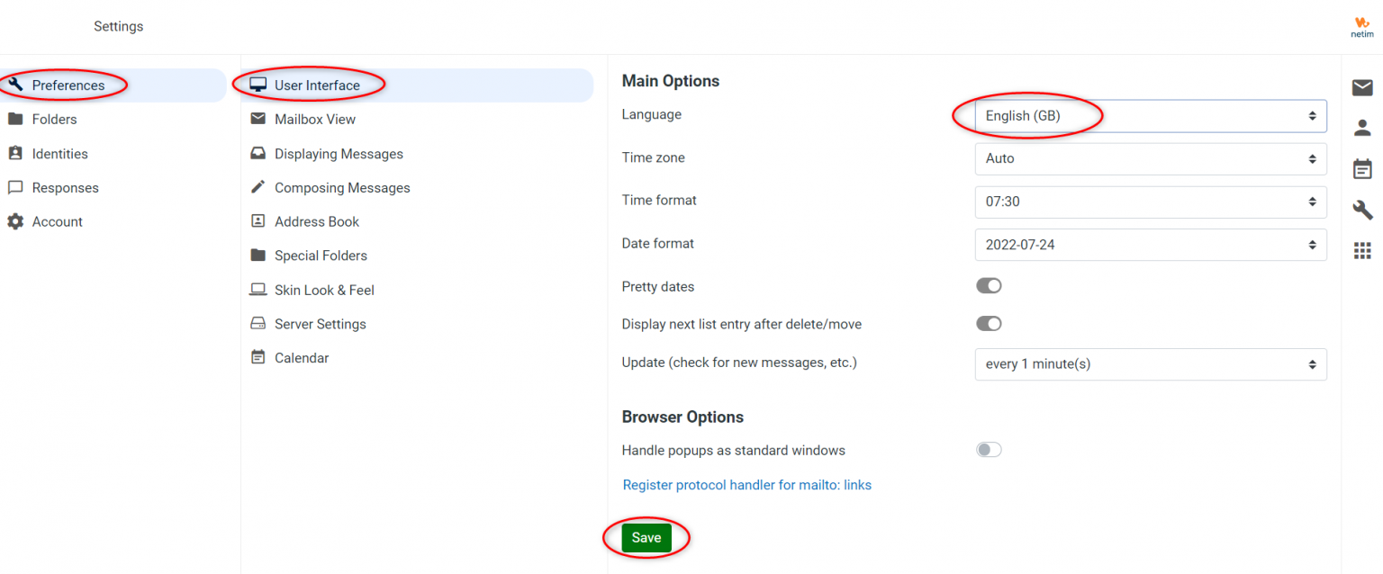Viewport: 1383px width, 574px height.
Task: Open the Time zone dropdown
Action: (1150, 158)
